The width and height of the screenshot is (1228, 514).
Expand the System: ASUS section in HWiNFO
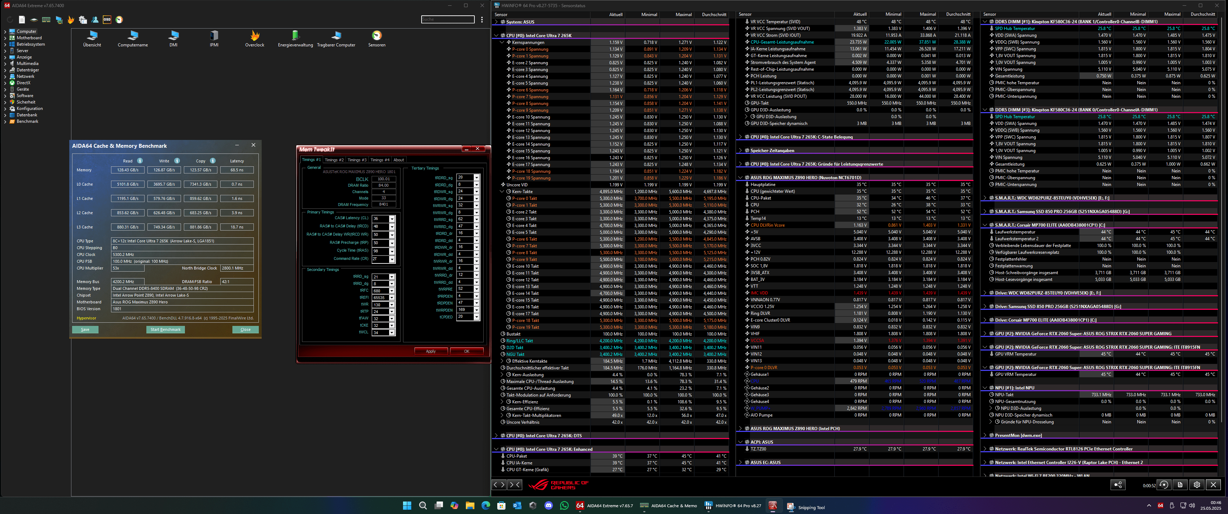(496, 22)
